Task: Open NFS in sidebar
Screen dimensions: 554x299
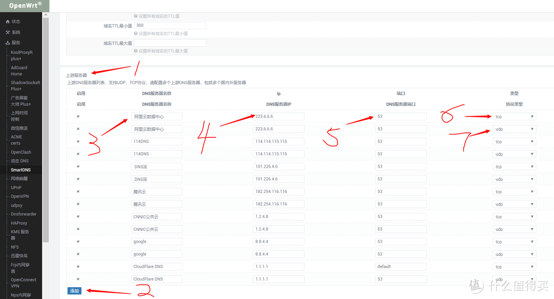Action: click(14, 247)
